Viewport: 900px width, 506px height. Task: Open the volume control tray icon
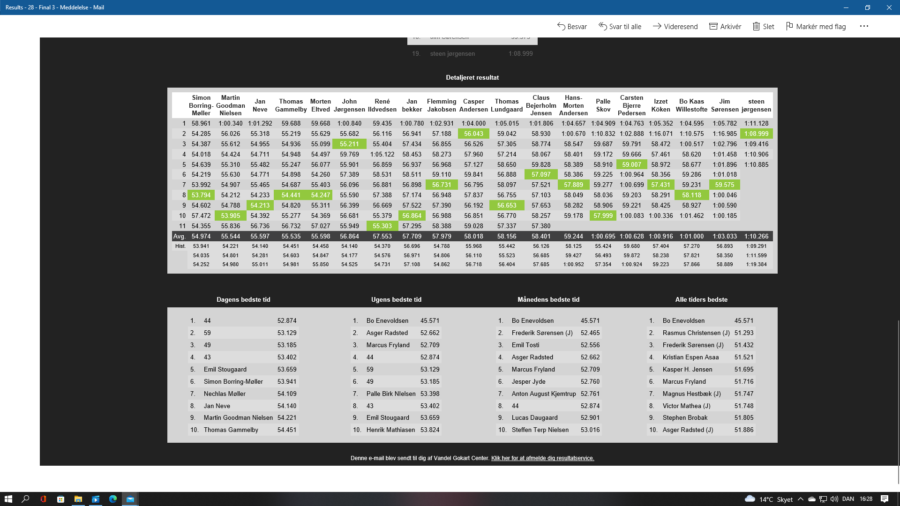click(834, 499)
